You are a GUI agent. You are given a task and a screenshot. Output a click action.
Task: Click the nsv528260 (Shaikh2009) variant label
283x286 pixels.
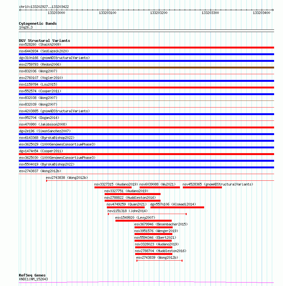(x=40, y=44)
